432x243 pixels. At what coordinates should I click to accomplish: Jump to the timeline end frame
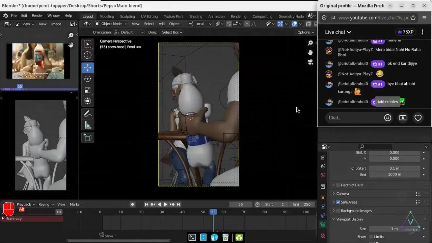(179, 204)
